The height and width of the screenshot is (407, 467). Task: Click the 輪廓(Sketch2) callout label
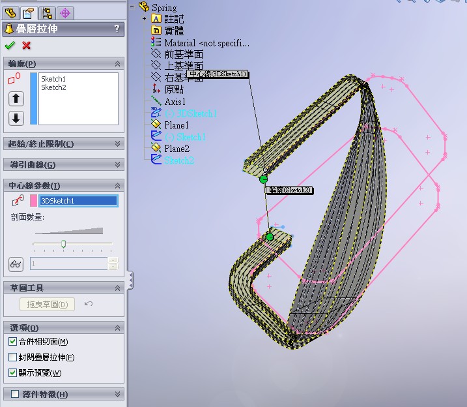point(290,190)
